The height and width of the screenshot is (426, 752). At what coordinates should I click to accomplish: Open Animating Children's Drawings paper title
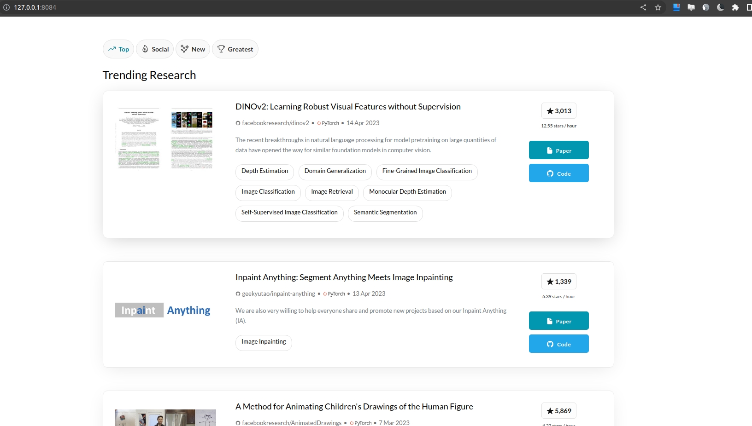(354, 407)
